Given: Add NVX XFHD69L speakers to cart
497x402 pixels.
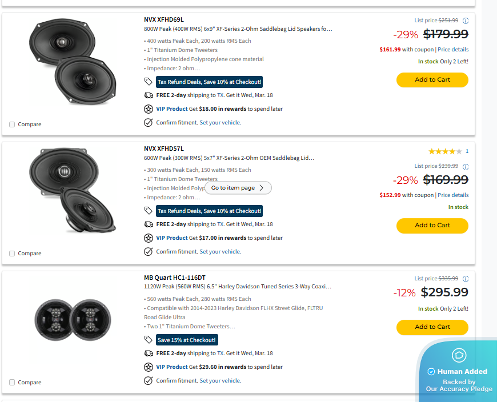Looking at the screenshot, I should (432, 80).
